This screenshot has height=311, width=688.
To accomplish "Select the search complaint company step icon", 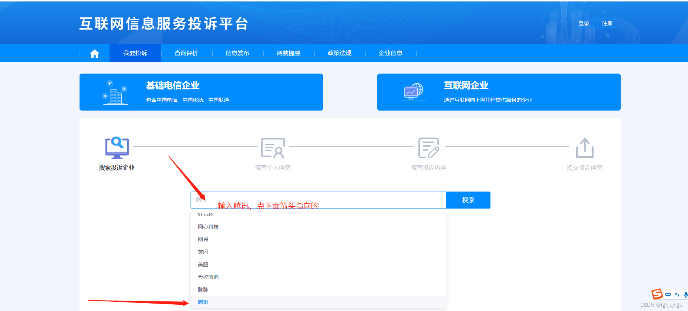I will tap(117, 148).
